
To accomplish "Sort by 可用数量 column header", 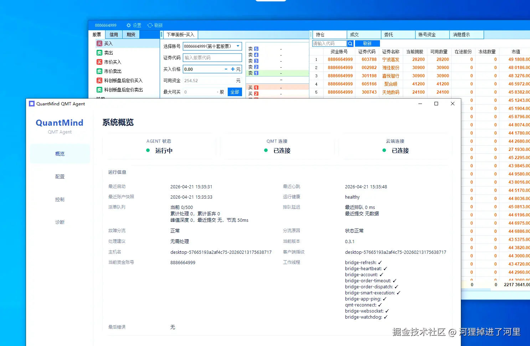I will 439,52.
